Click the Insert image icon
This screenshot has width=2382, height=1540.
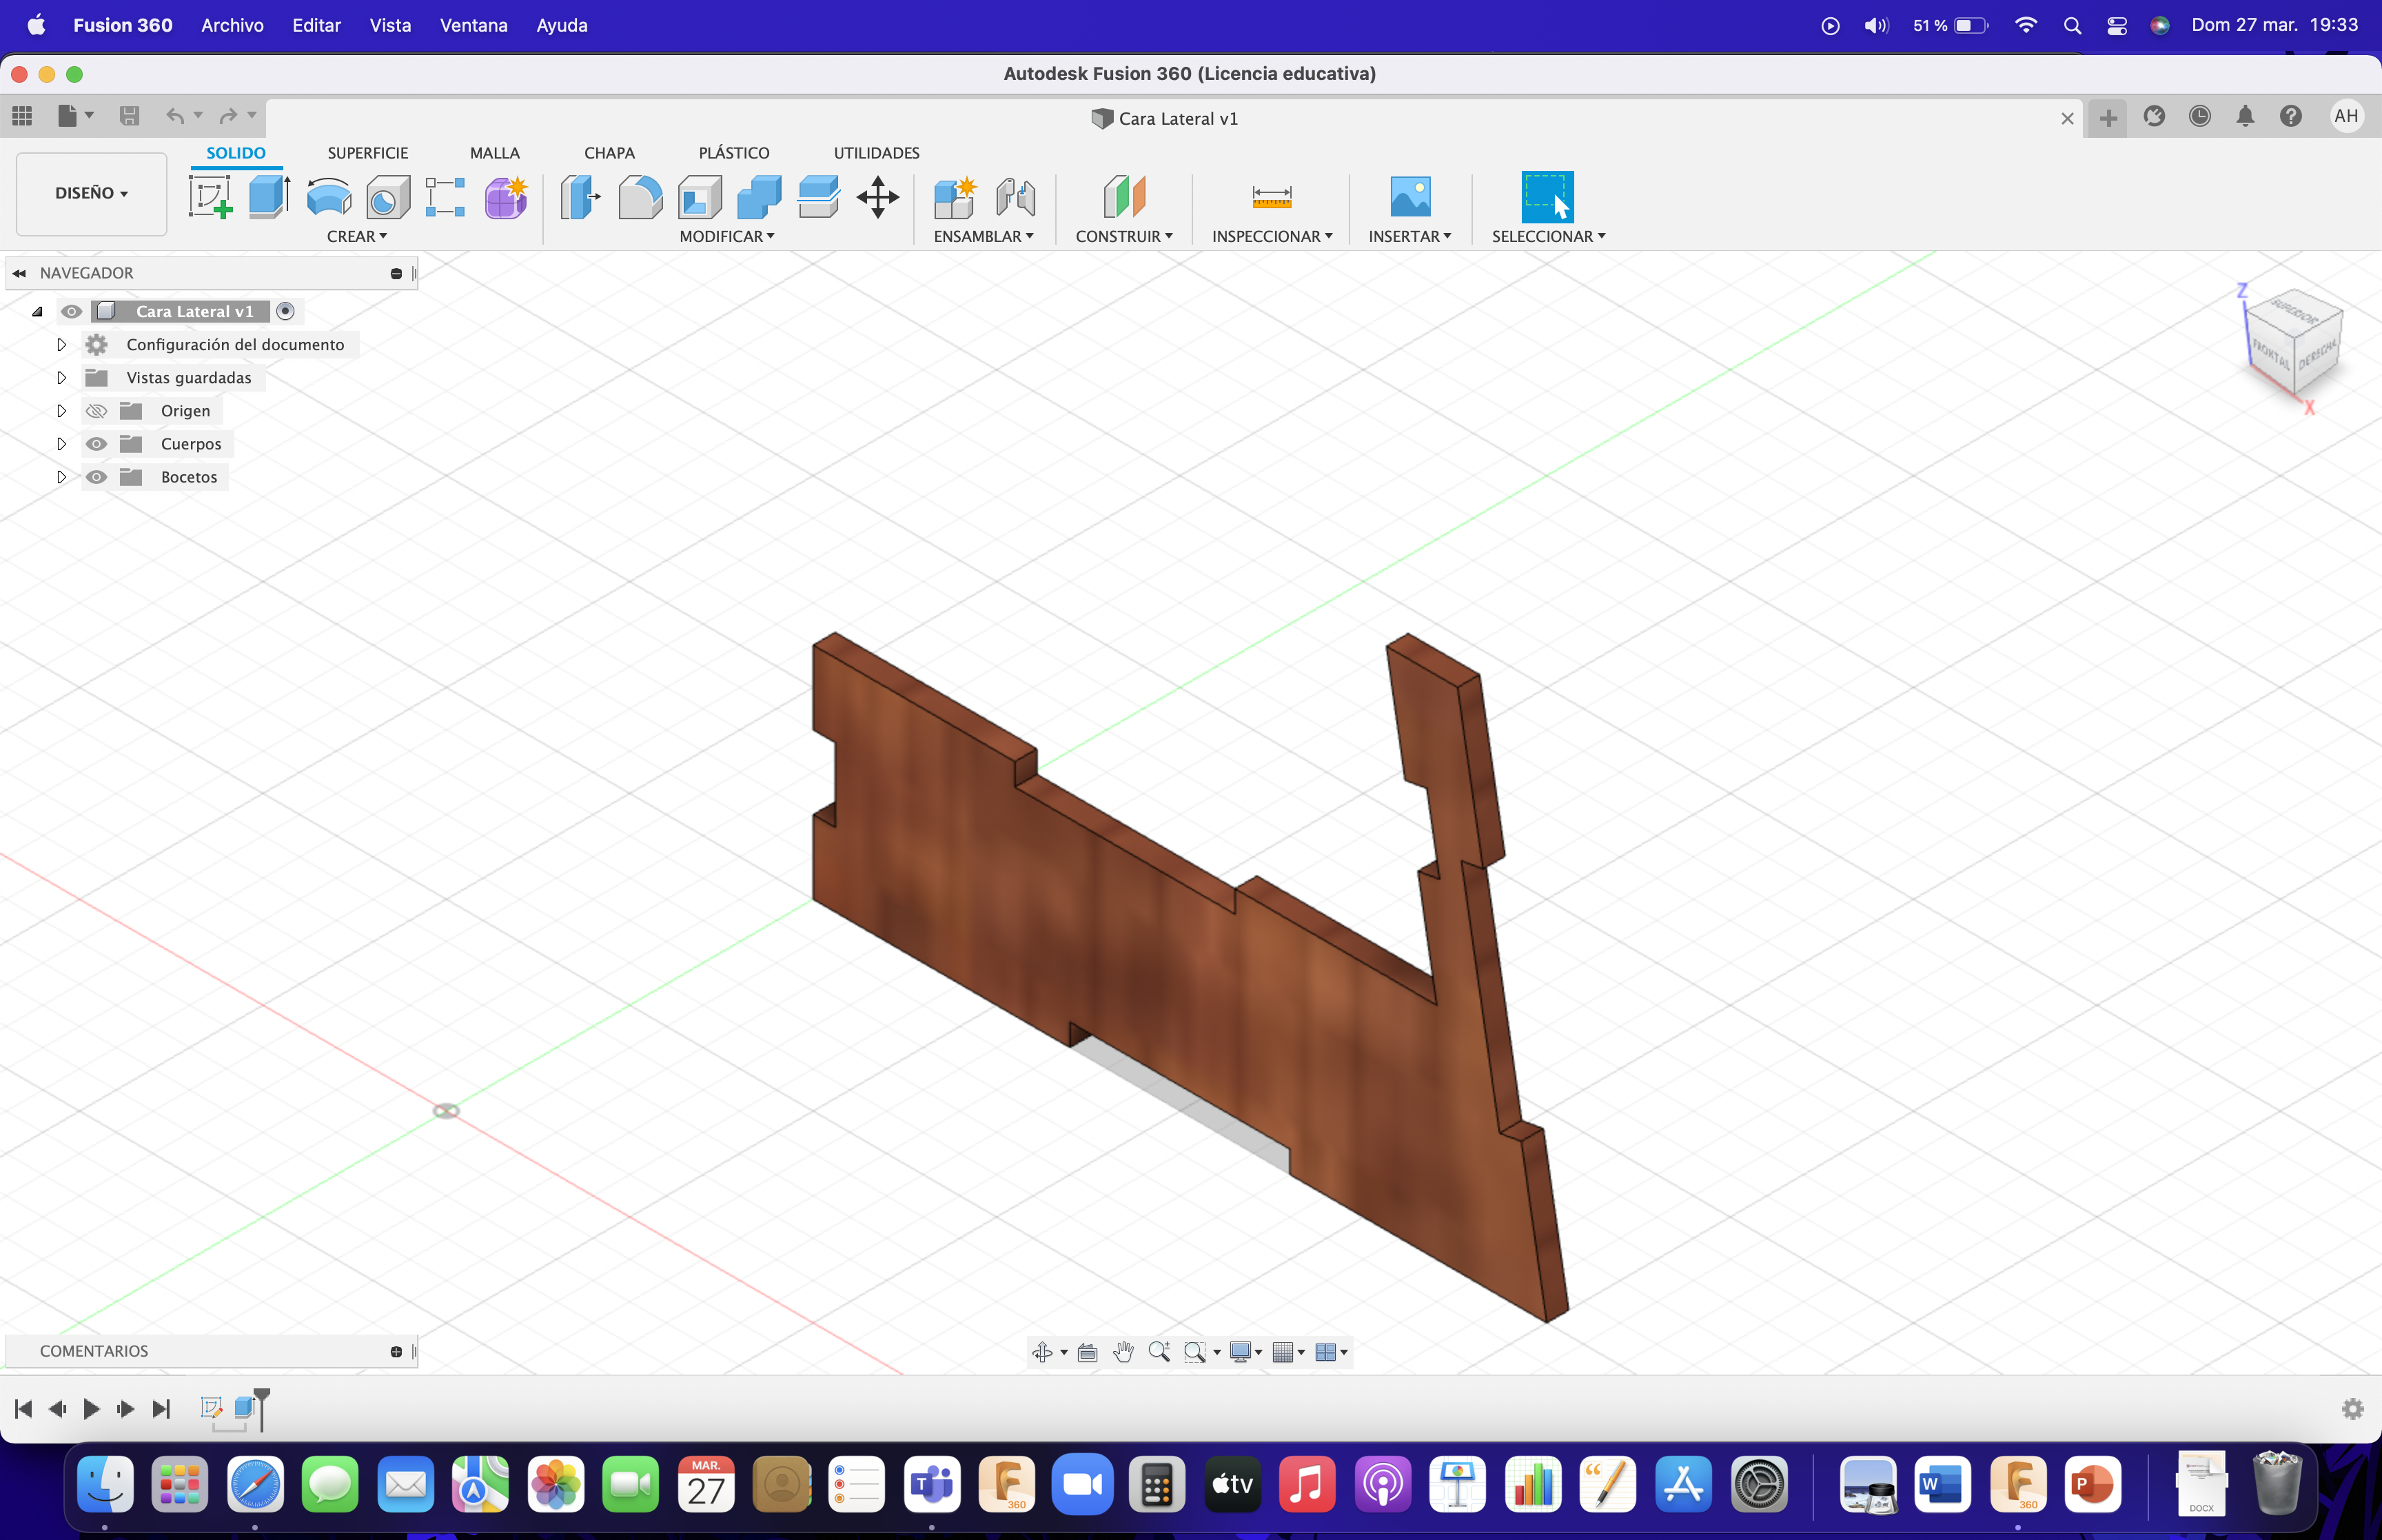click(1409, 196)
